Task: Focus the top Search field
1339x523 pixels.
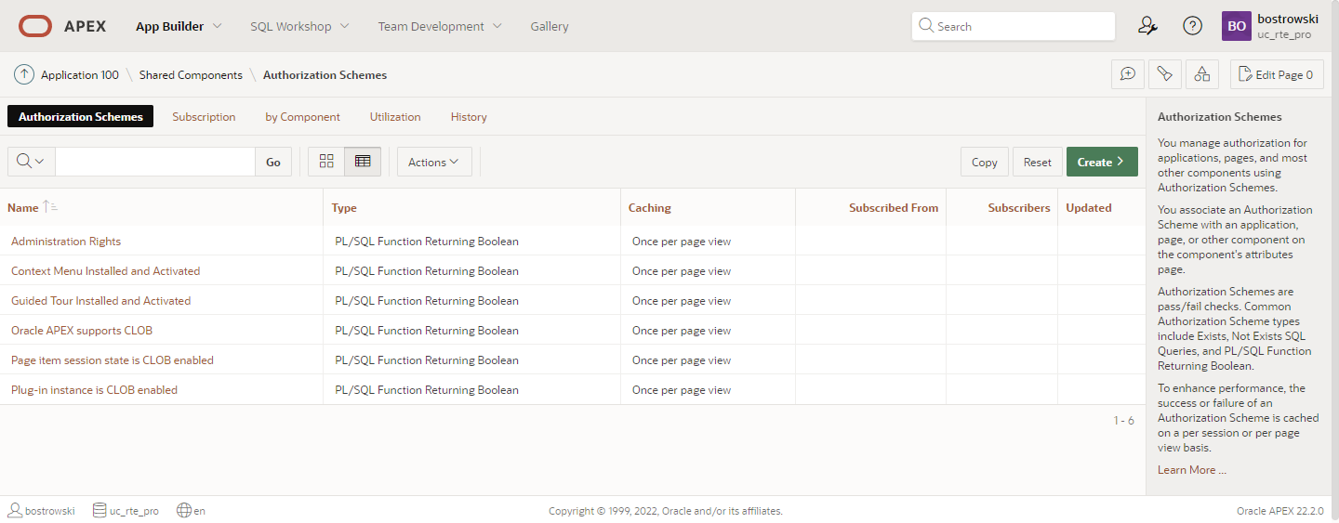Action: click(1014, 26)
